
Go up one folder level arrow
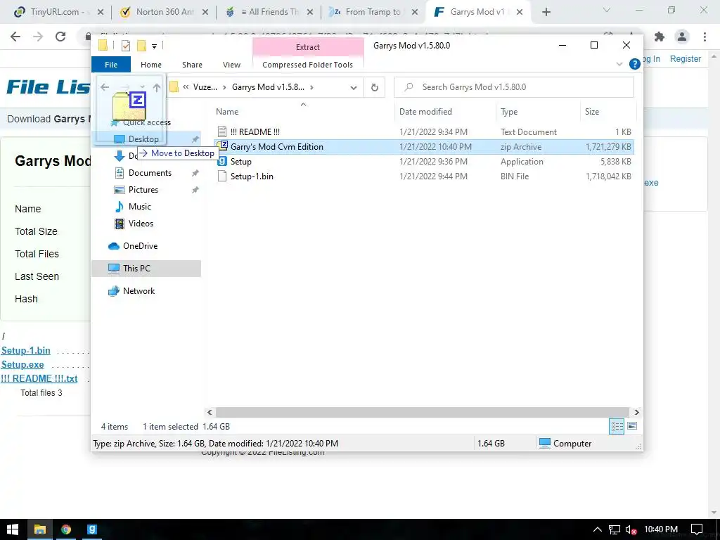tap(157, 87)
